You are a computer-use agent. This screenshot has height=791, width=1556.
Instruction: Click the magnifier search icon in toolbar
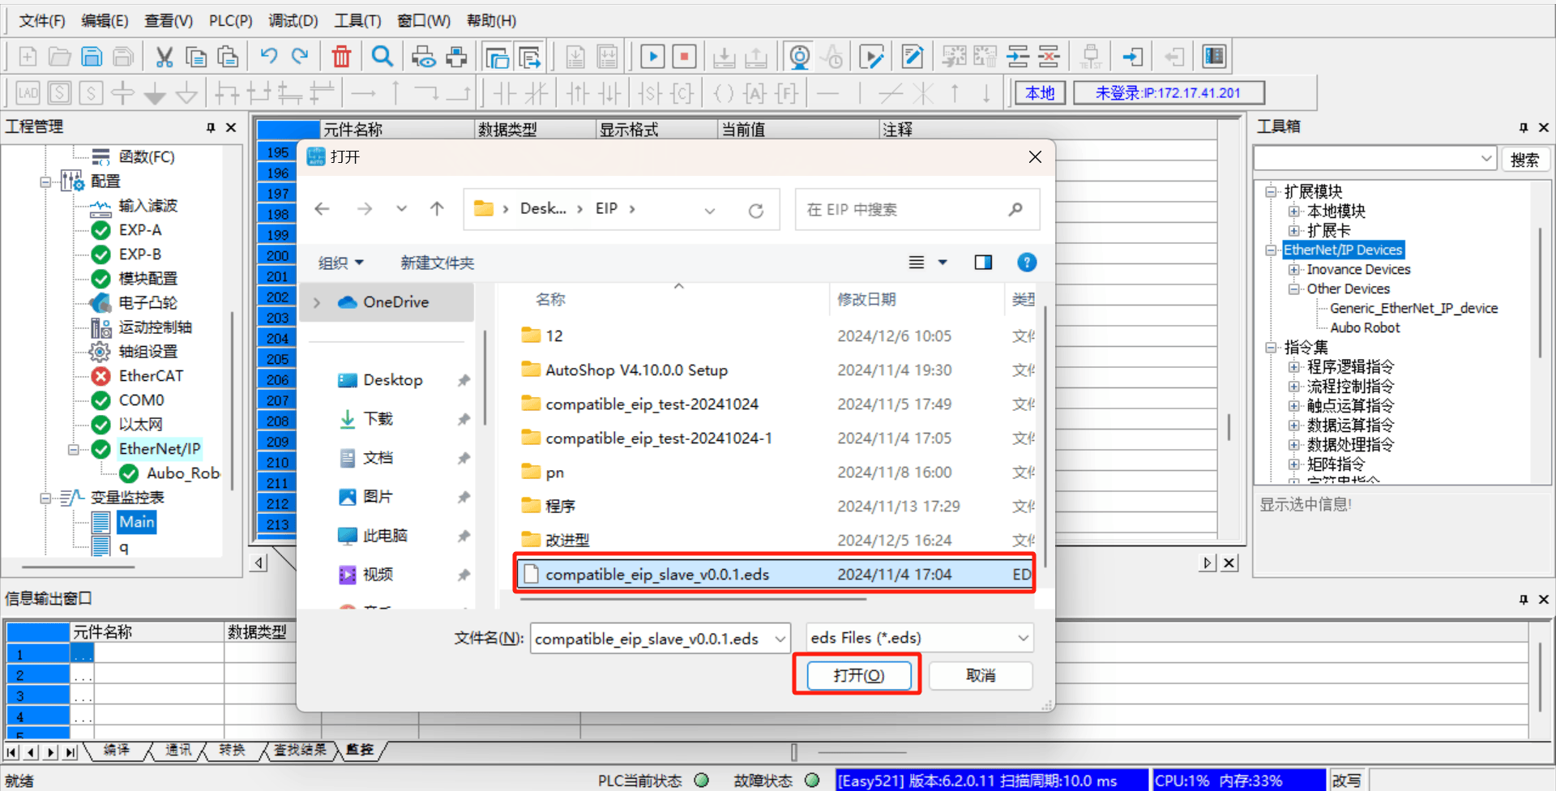coord(382,57)
